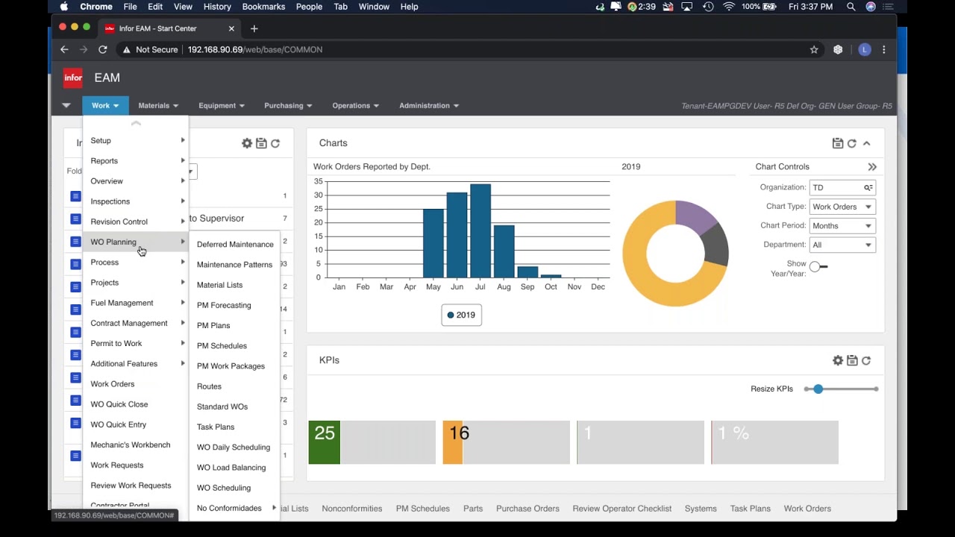Refresh the Charts panel
955x537 pixels.
[x=852, y=143]
